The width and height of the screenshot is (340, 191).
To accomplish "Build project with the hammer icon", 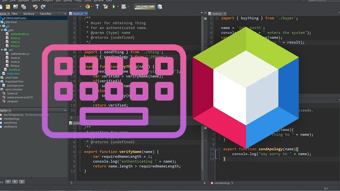I will tap(97, 7).
